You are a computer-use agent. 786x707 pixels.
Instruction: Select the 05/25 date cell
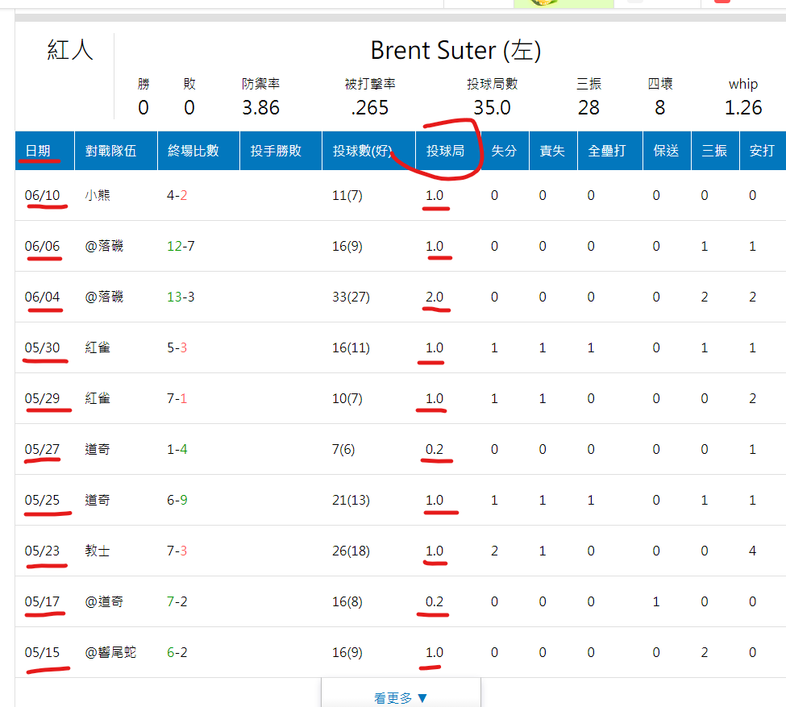pos(42,500)
